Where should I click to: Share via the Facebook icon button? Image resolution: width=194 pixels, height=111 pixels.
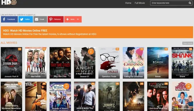tap(9, 19)
